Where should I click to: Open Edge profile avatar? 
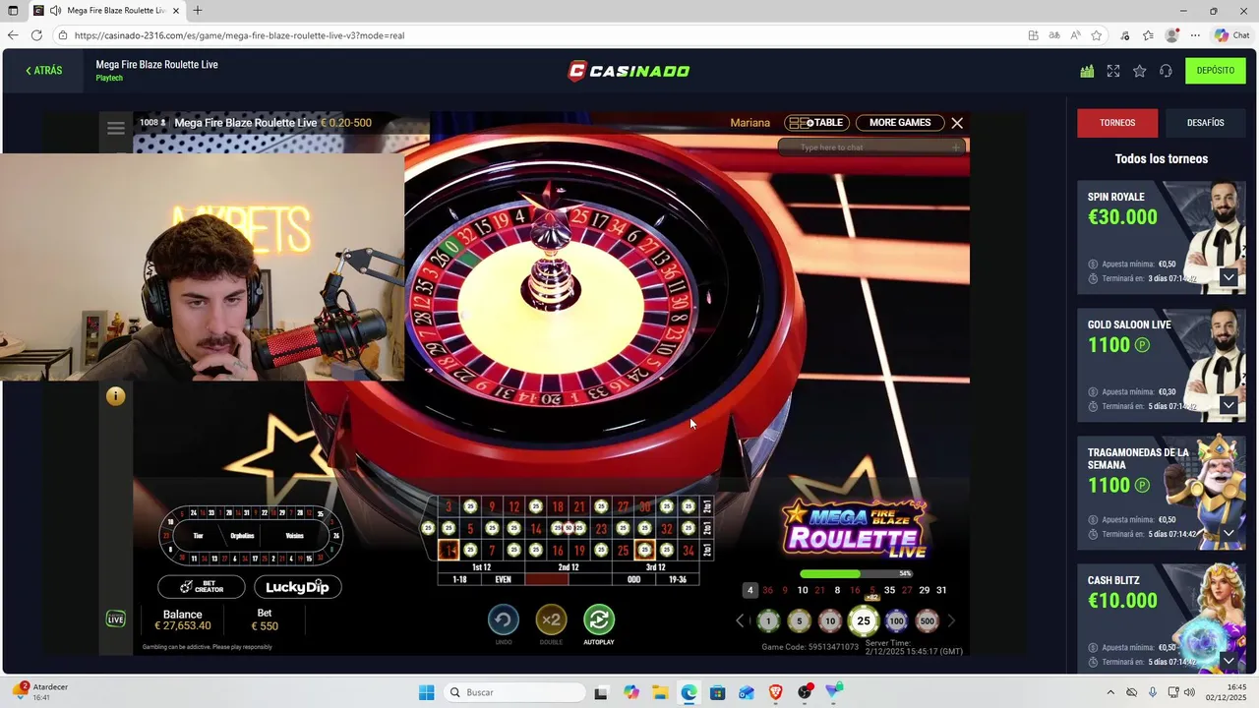pyautogui.click(x=1171, y=35)
